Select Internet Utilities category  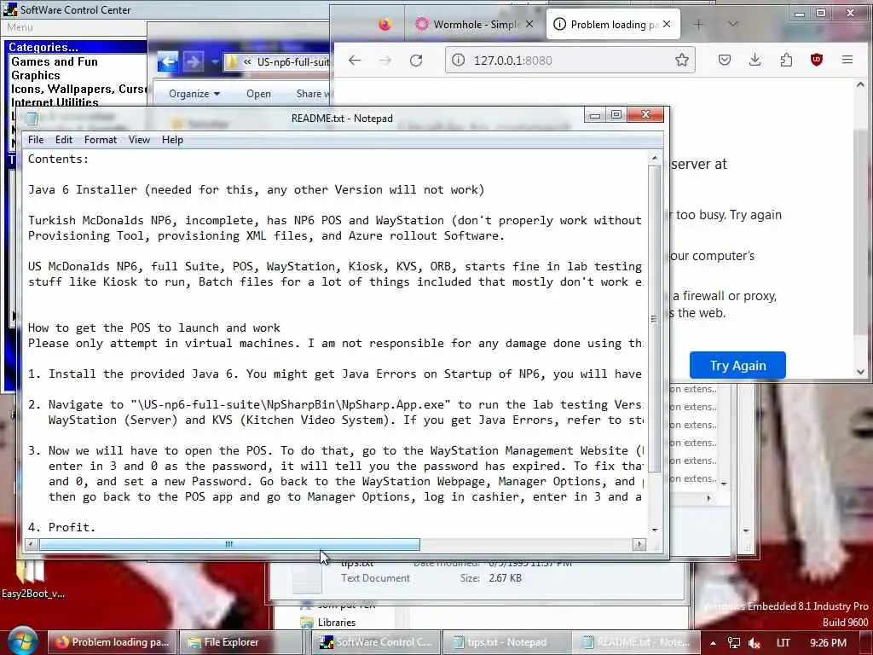coord(55,102)
